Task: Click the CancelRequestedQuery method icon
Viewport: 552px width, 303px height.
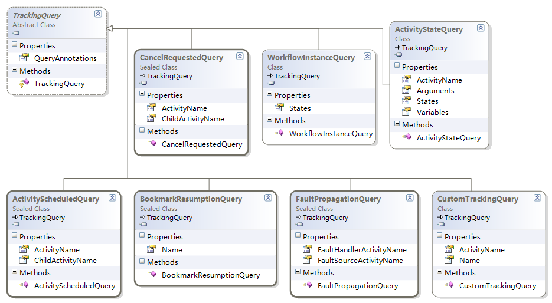Action: point(152,143)
